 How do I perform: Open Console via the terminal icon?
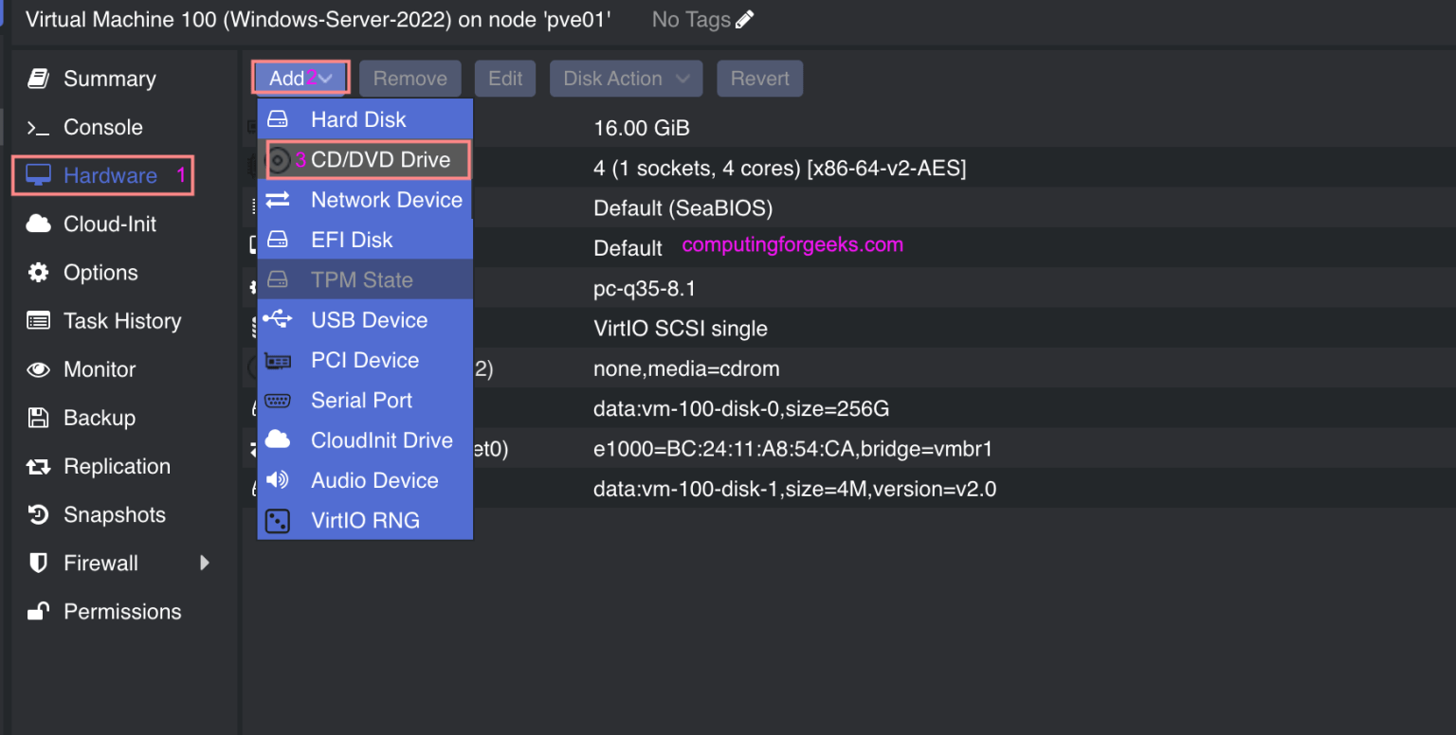point(38,127)
